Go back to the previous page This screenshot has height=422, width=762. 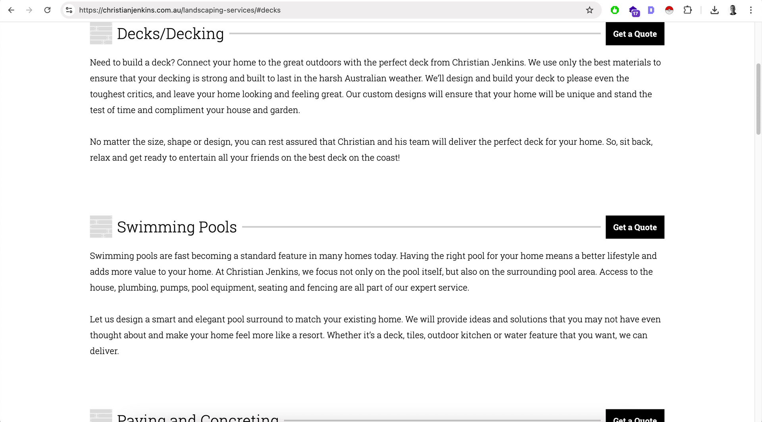[x=11, y=10]
